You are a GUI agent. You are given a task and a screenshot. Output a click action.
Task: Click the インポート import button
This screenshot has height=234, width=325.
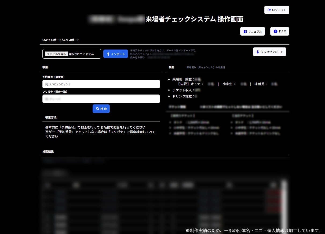(116, 54)
